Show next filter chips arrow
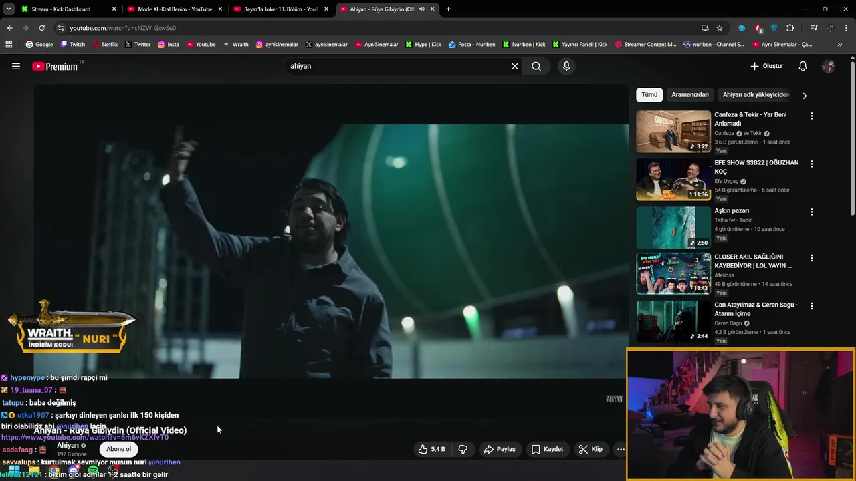This screenshot has height=481, width=856. pyautogui.click(x=805, y=95)
